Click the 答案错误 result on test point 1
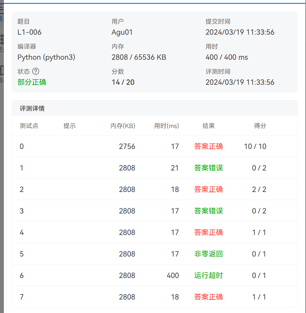Screen dimensions: 306x313 pyautogui.click(x=209, y=168)
